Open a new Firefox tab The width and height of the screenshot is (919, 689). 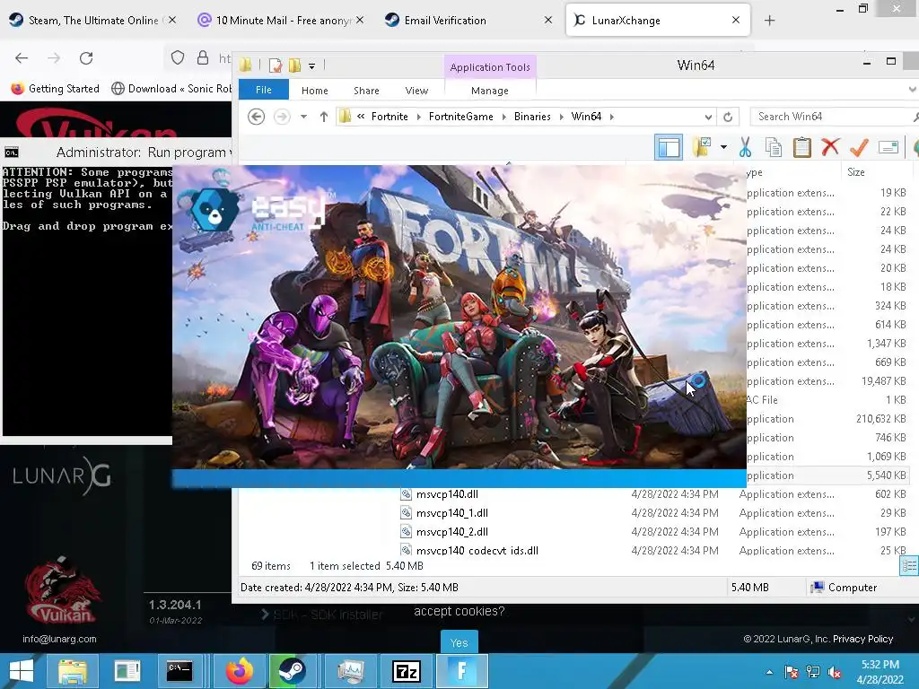coord(769,21)
